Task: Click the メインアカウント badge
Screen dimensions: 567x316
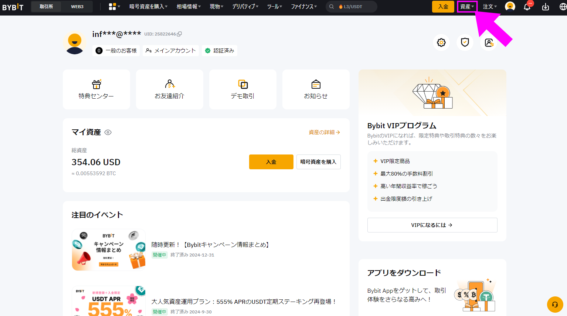Action: [171, 51]
